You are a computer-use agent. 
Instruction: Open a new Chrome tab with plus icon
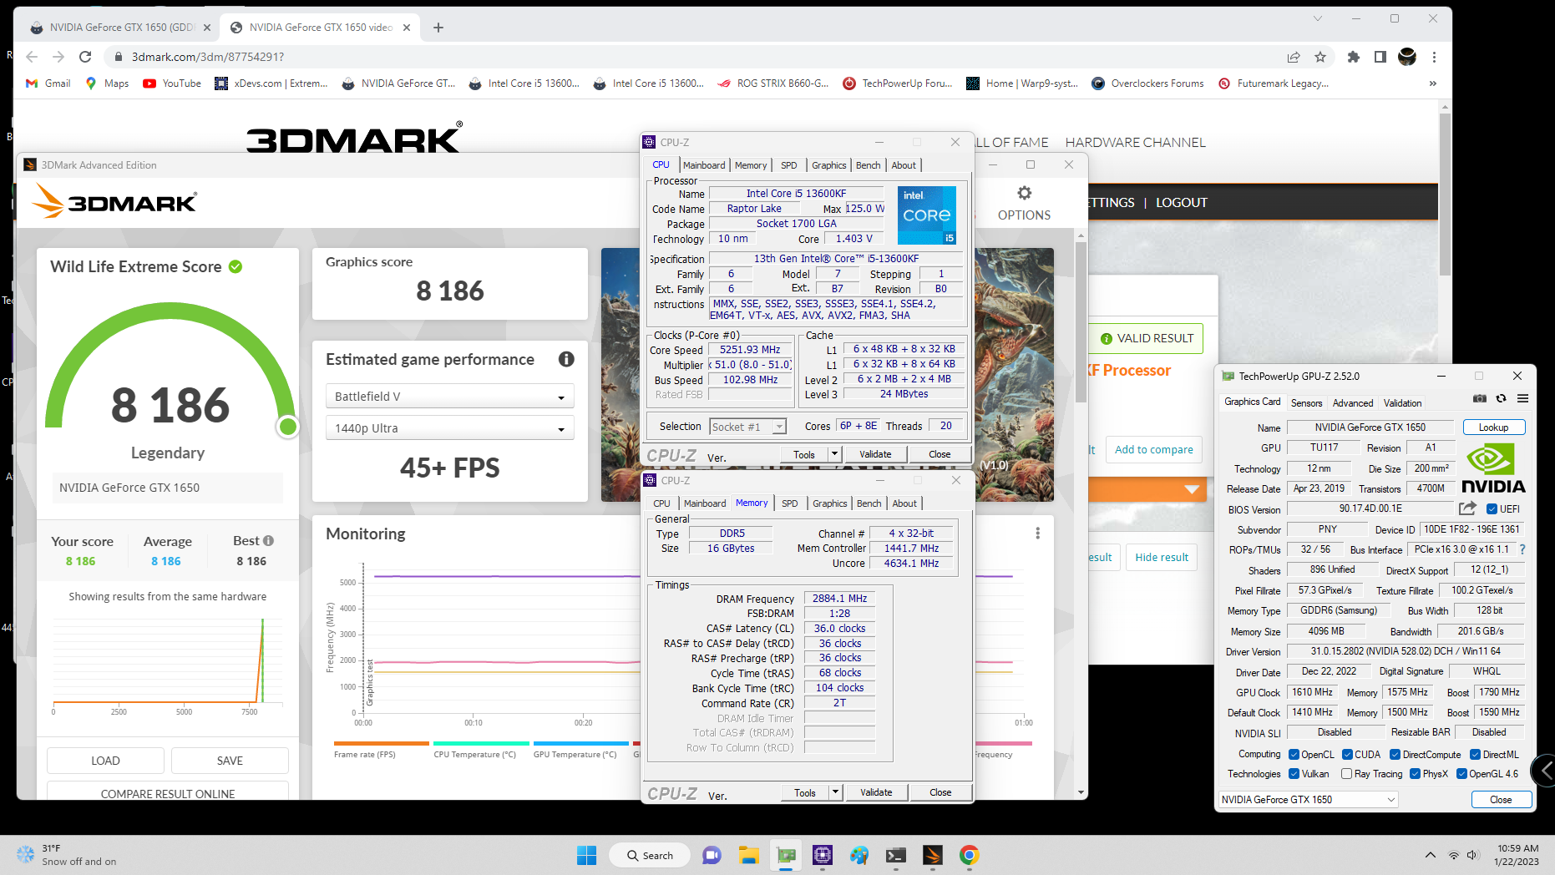click(x=438, y=28)
